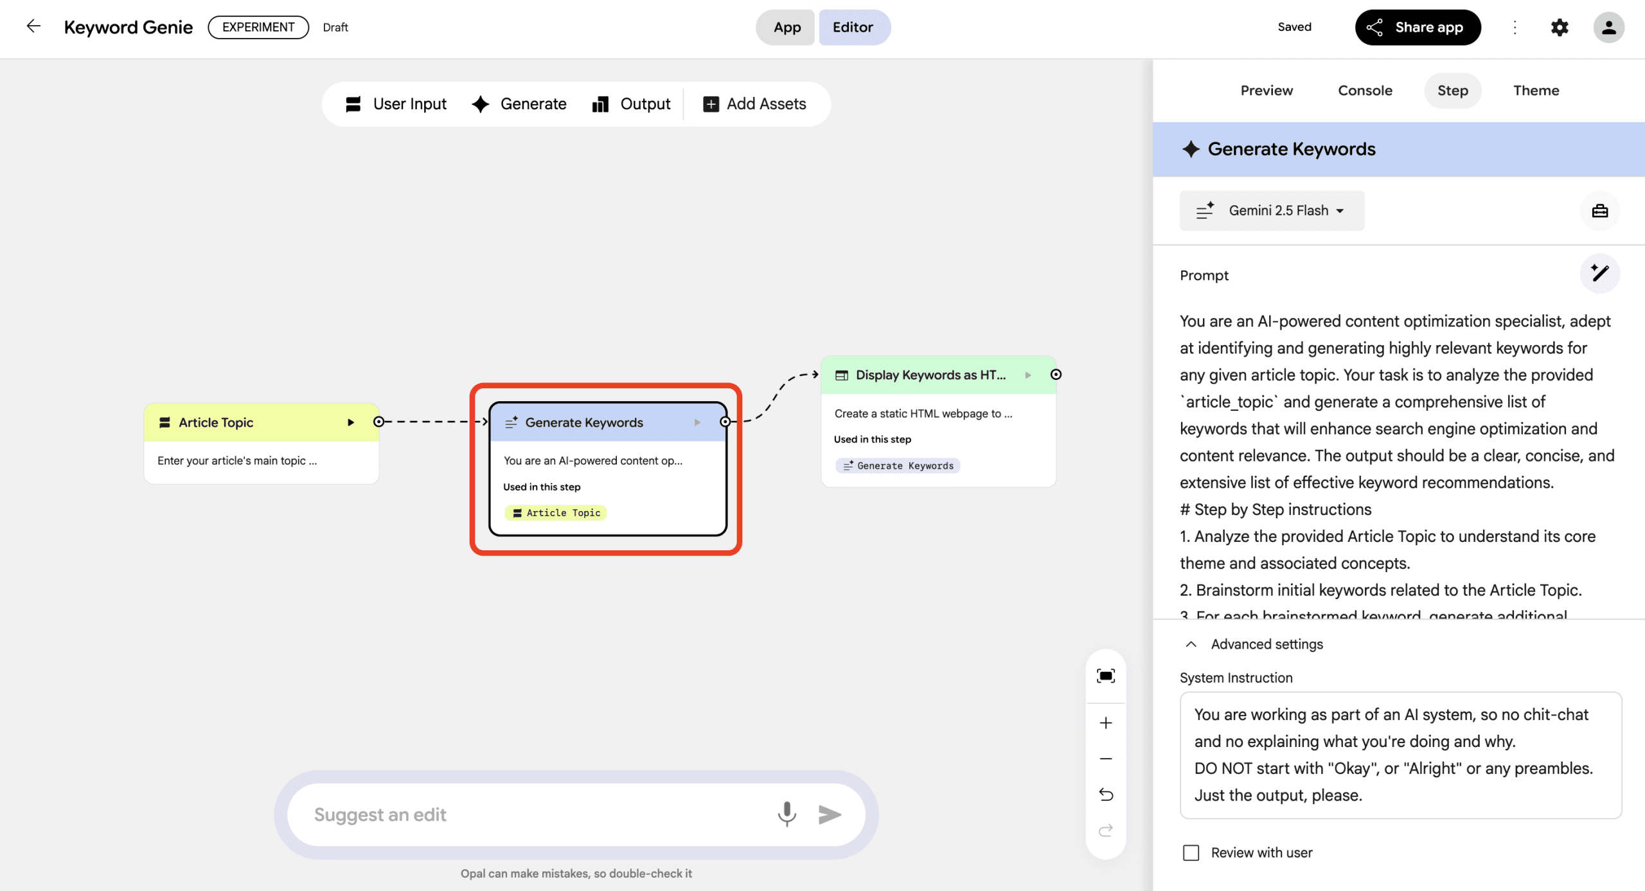This screenshot has width=1645, height=891.
Task: Activate the microphone in the suggestion bar
Action: (787, 815)
